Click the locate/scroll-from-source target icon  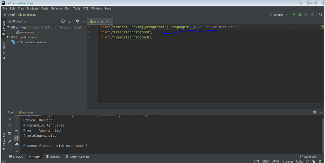[63, 21]
